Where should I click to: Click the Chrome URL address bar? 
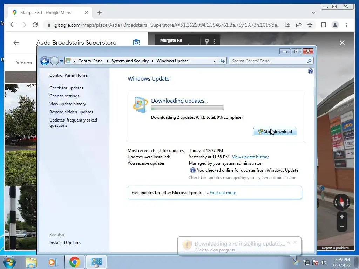(167, 25)
